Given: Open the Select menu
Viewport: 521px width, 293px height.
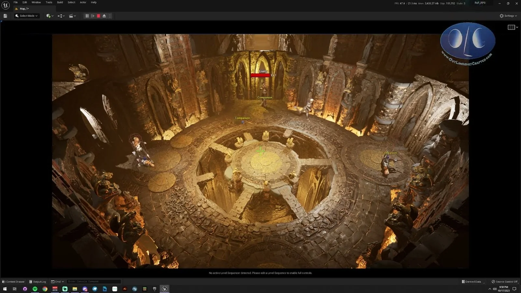Looking at the screenshot, I should coord(71,2).
